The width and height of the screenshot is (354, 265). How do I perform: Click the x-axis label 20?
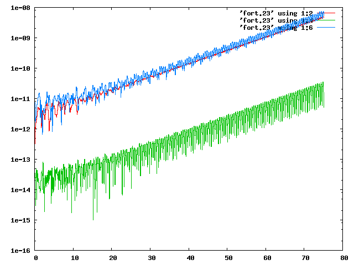pos(113,258)
